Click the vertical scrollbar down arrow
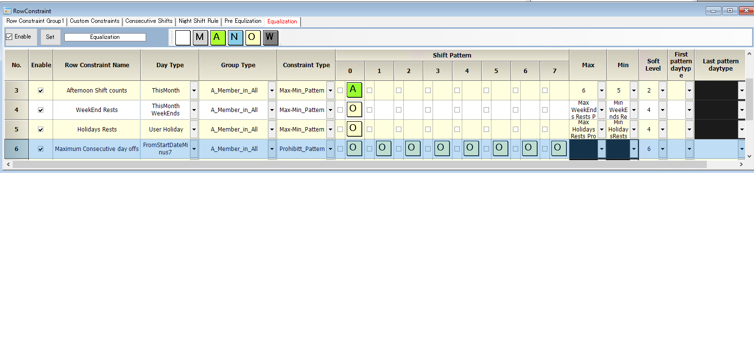Screen dimensions: 754x337 click(750, 156)
